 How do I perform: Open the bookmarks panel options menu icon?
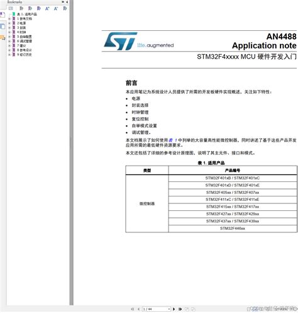coord(11,8)
